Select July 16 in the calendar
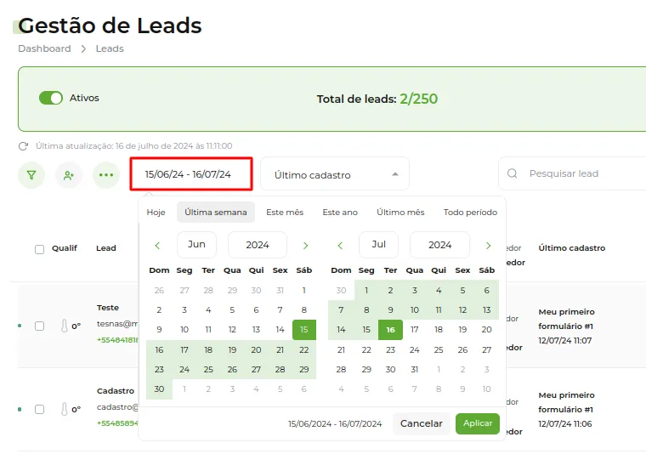646x471 pixels. [390, 330]
